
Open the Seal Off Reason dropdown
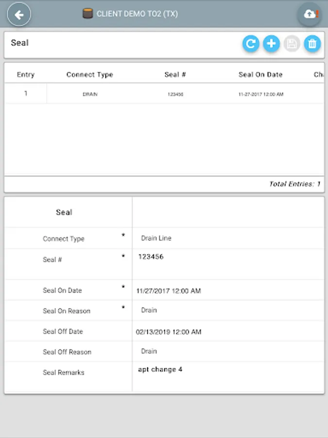click(x=228, y=351)
